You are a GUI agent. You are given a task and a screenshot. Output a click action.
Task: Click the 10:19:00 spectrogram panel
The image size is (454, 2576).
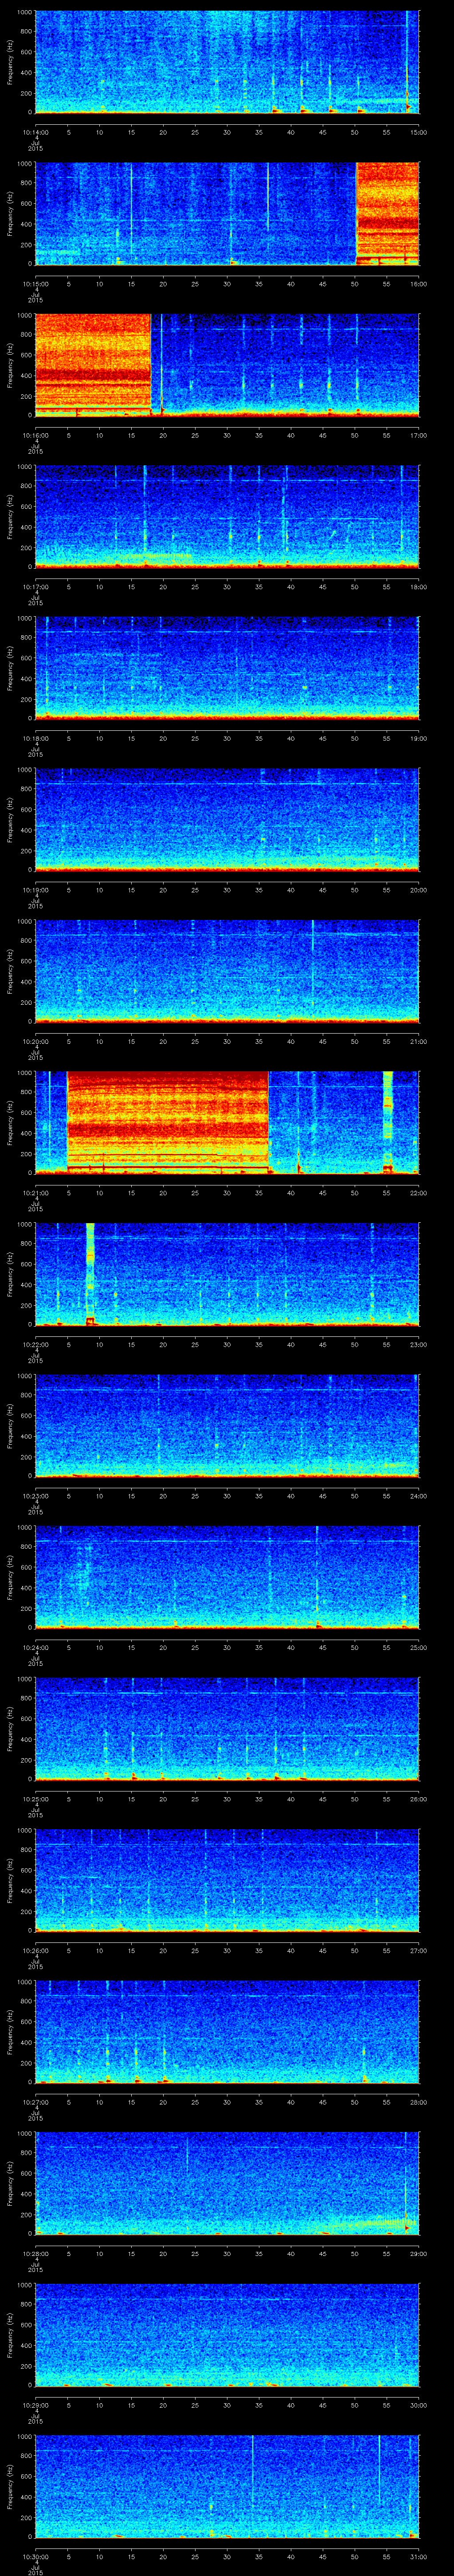227,820
